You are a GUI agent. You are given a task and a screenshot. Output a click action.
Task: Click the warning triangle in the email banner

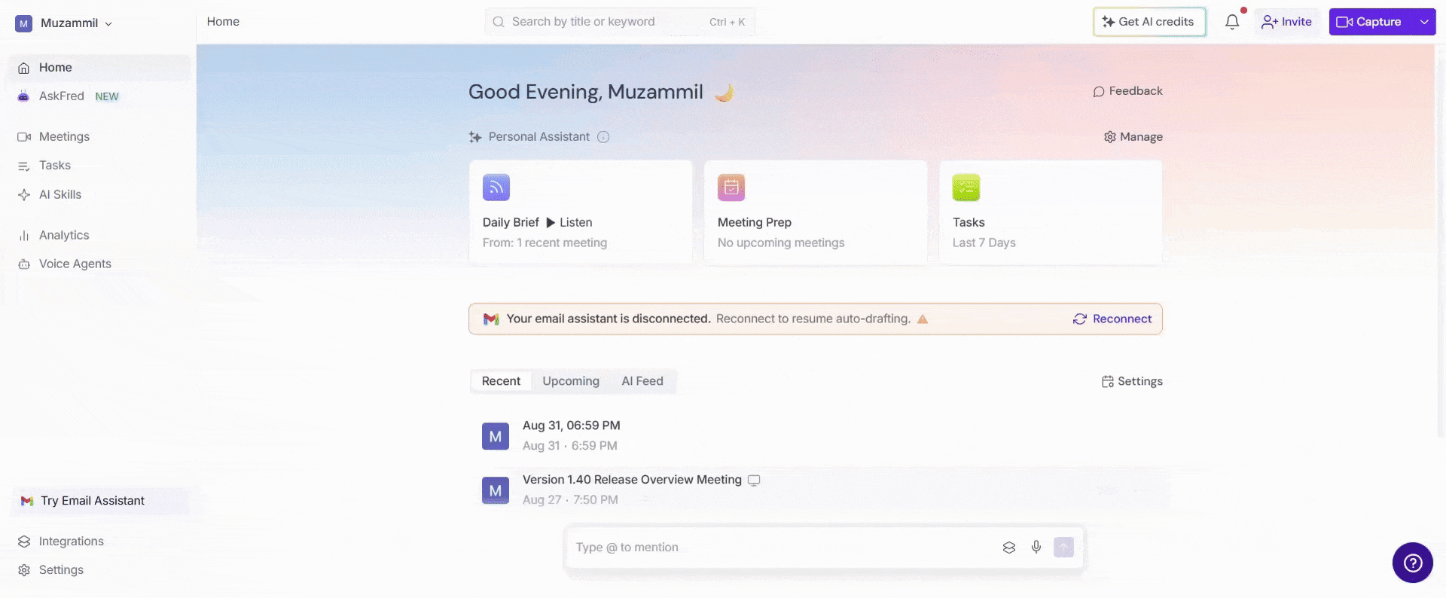(923, 319)
